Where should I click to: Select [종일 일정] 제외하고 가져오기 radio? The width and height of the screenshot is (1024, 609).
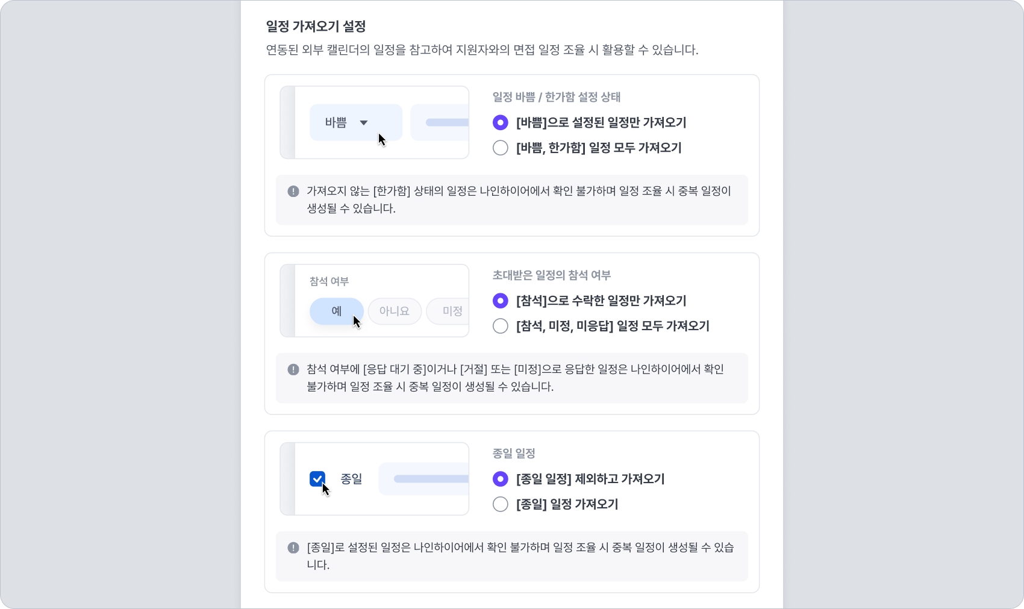tap(501, 479)
